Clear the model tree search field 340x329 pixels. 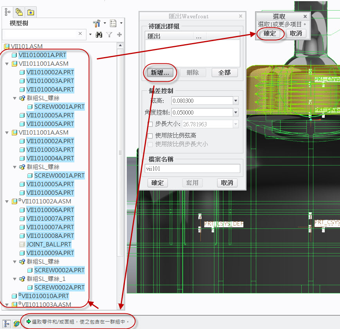point(81,34)
